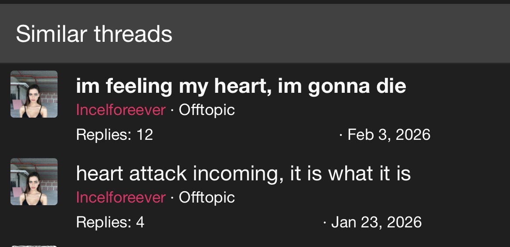The image size is (510, 247).
Task: Visit Incelforeever profile from the first thread
Action: pyautogui.click(x=121, y=110)
